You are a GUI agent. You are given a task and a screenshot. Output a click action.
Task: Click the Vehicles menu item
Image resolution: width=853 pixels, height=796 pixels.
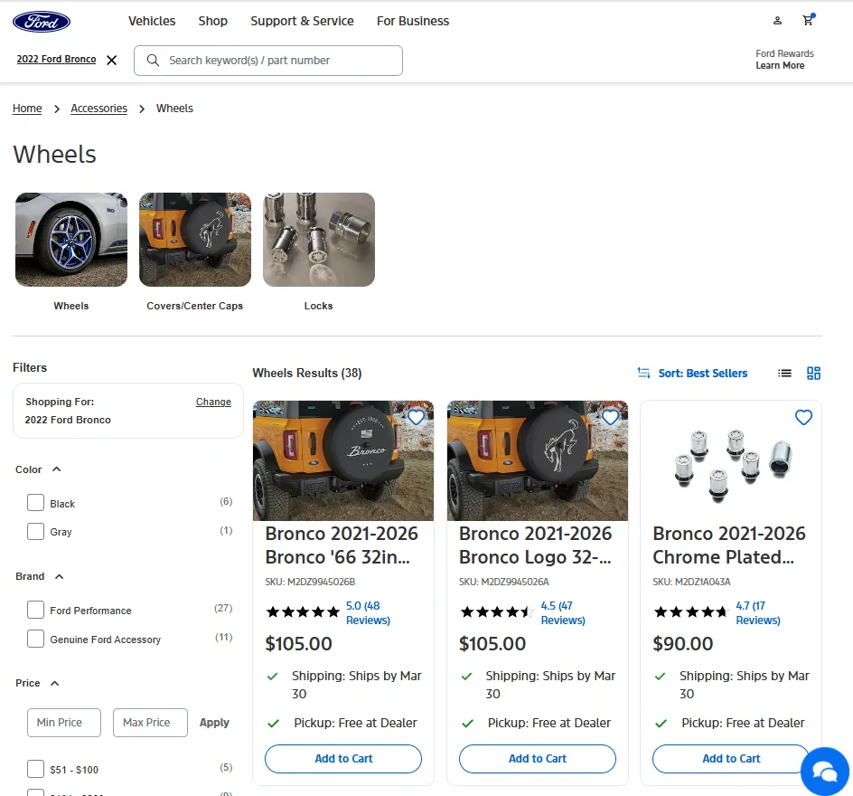(x=151, y=21)
